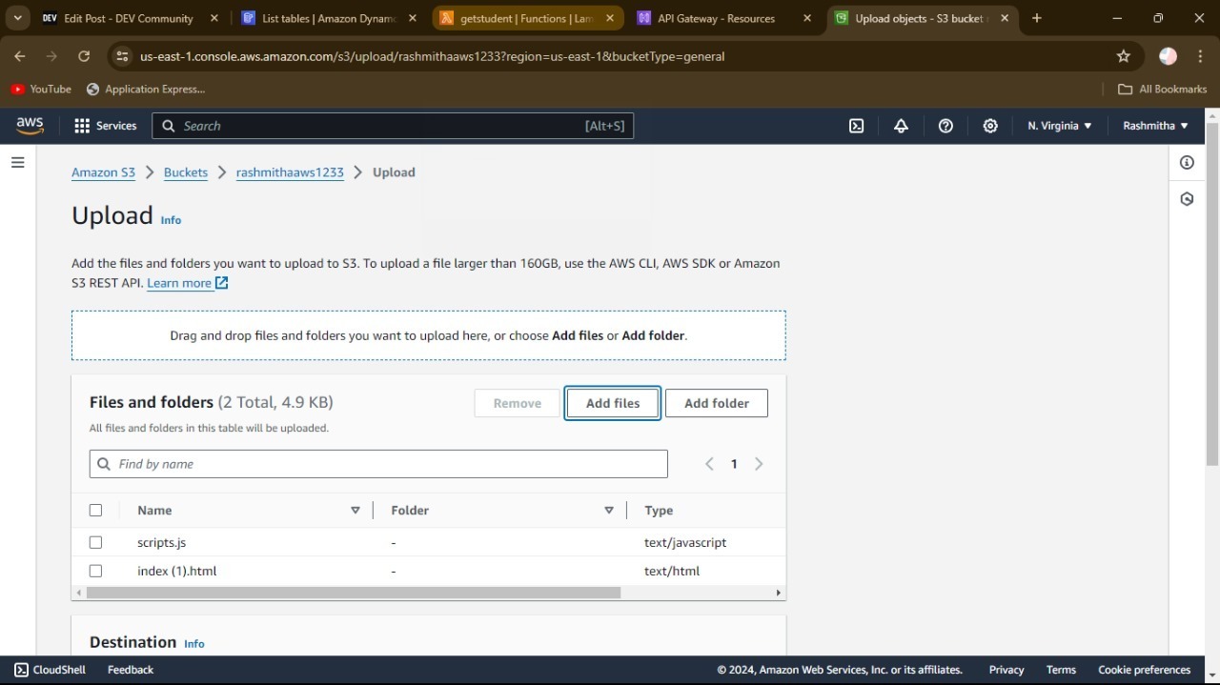Go to next page of files table
This screenshot has height=685, width=1220.
pos(759,464)
